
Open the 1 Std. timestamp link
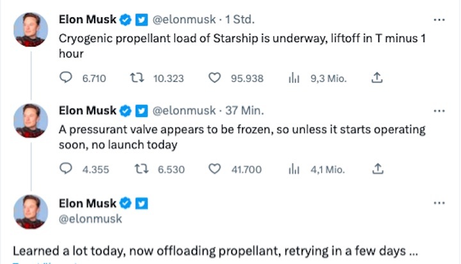240,20
